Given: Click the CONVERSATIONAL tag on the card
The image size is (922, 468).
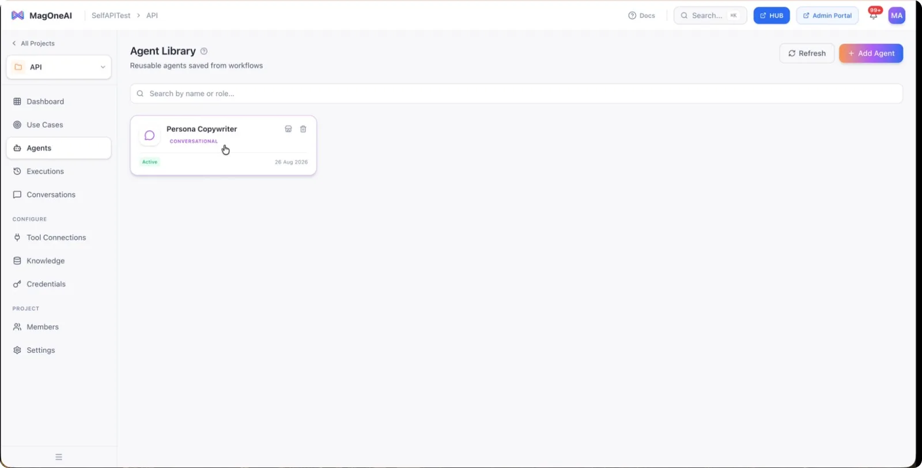Looking at the screenshot, I should (x=194, y=141).
